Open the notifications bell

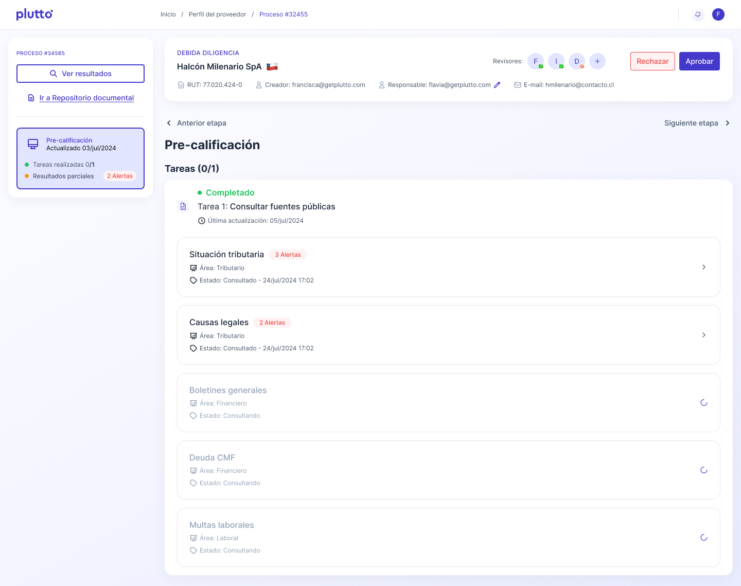pos(698,14)
